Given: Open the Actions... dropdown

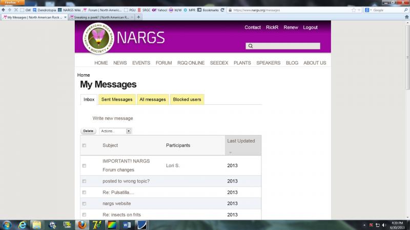Looking at the screenshot, I should 115,131.
